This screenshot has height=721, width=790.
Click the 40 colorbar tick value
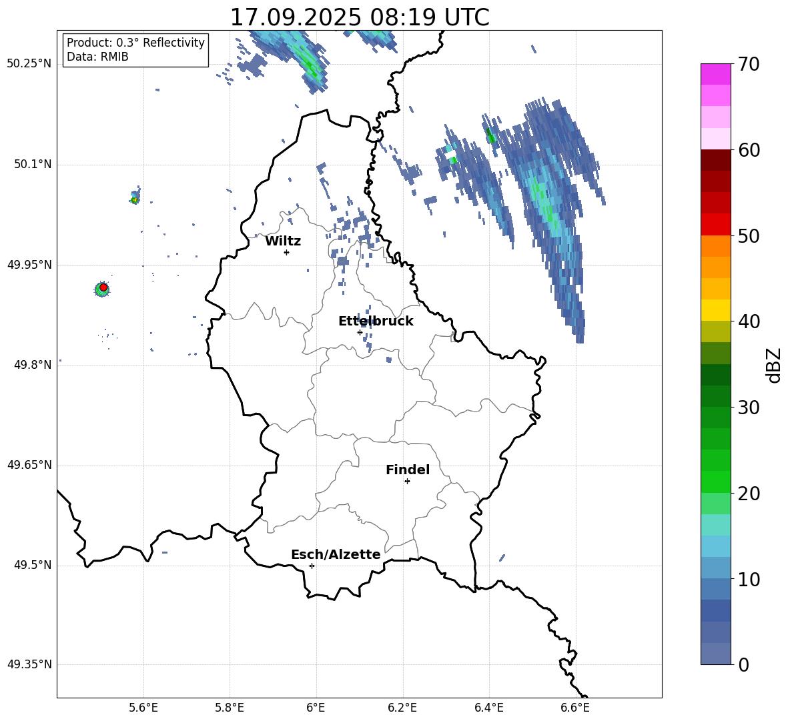point(749,321)
